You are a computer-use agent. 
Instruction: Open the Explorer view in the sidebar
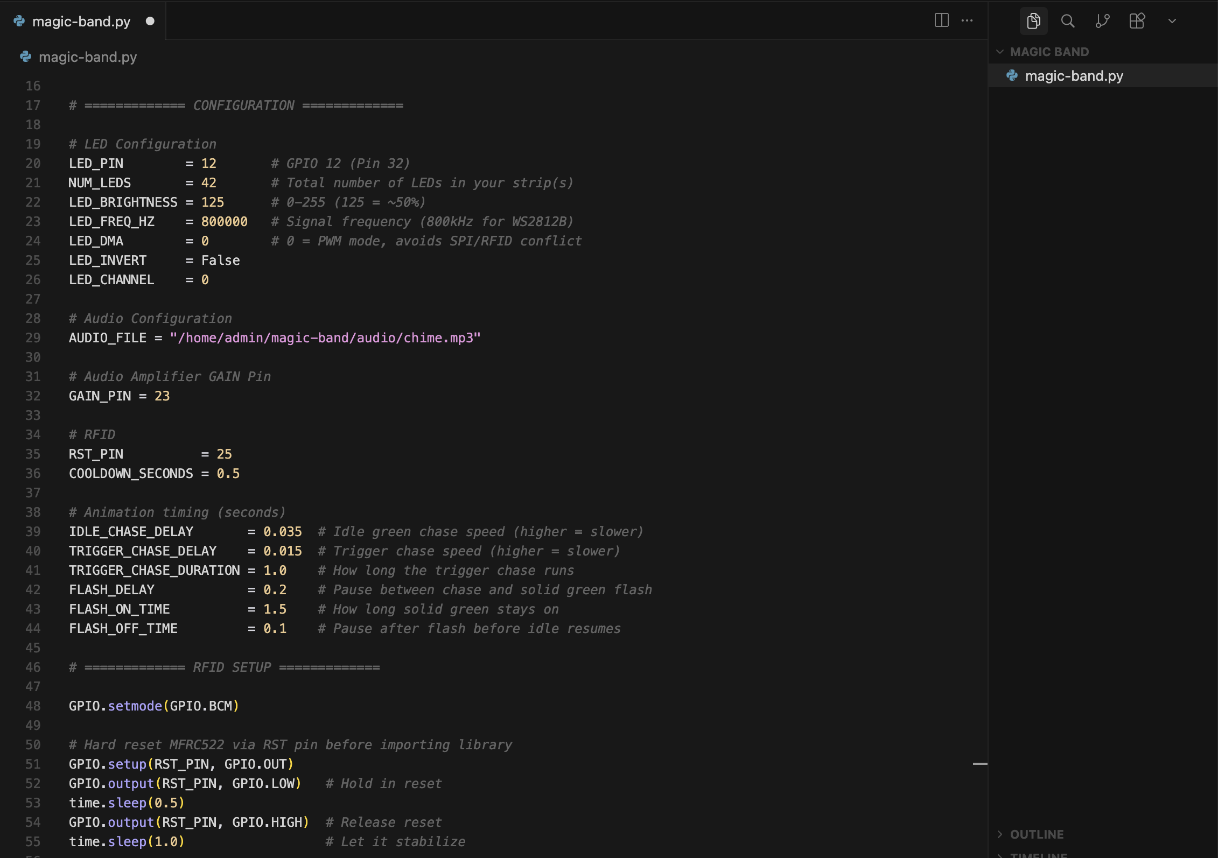[x=1033, y=21]
